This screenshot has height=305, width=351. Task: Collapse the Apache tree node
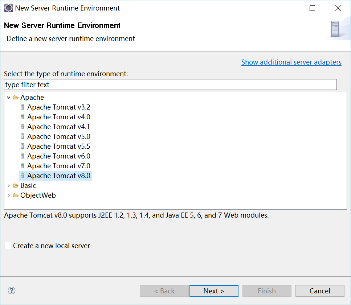9,98
